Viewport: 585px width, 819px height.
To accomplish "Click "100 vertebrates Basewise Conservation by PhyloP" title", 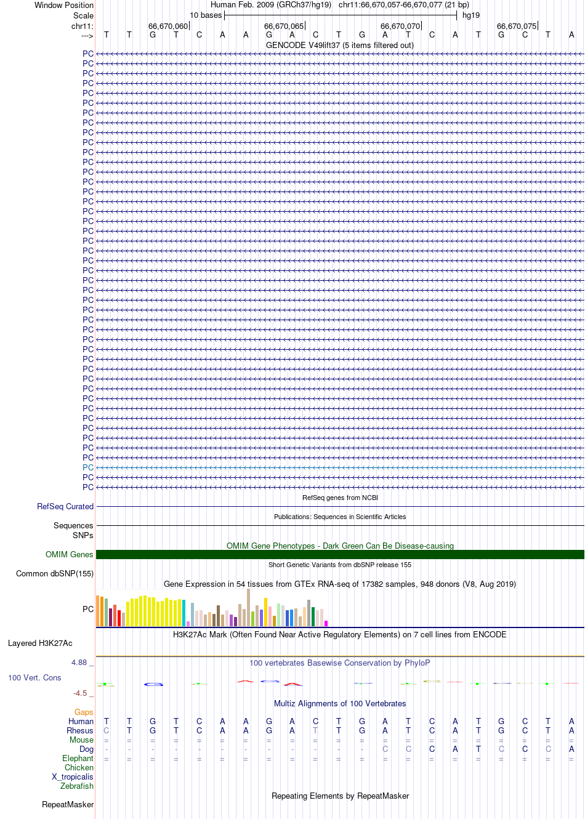I will click(340, 663).
